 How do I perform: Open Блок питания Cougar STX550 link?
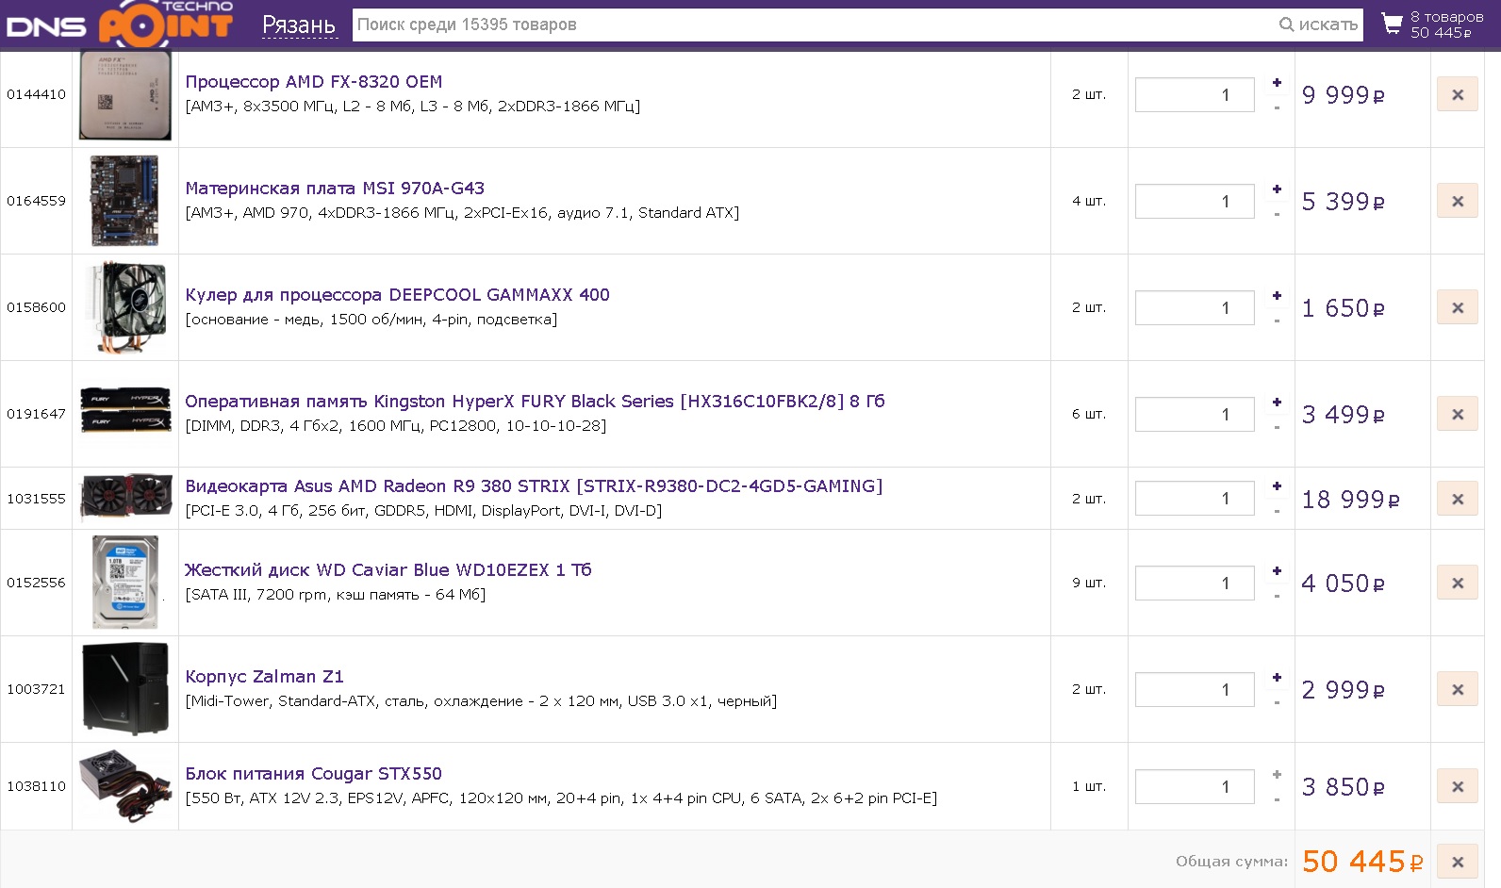[x=313, y=774]
